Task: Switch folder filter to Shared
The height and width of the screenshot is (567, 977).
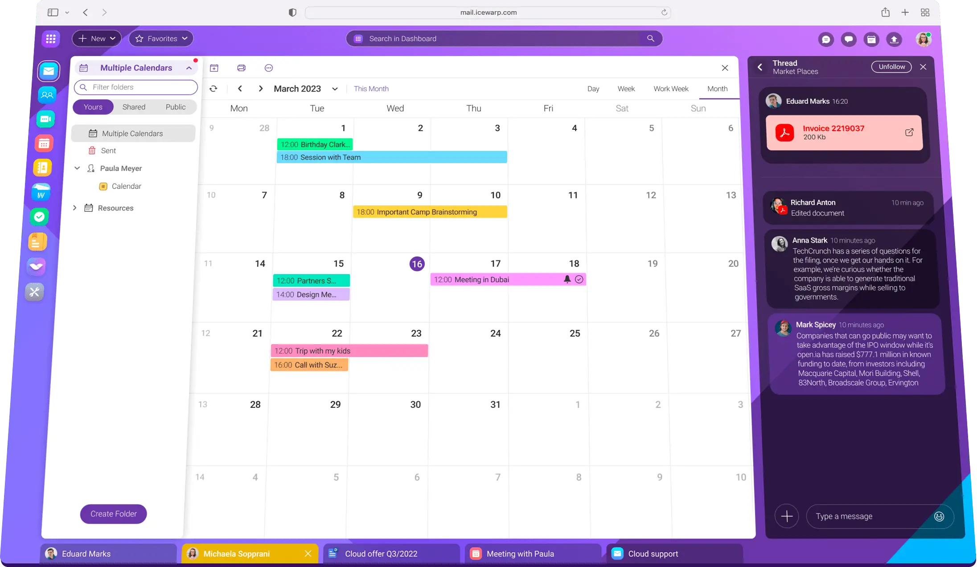Action: pos(134,107)
